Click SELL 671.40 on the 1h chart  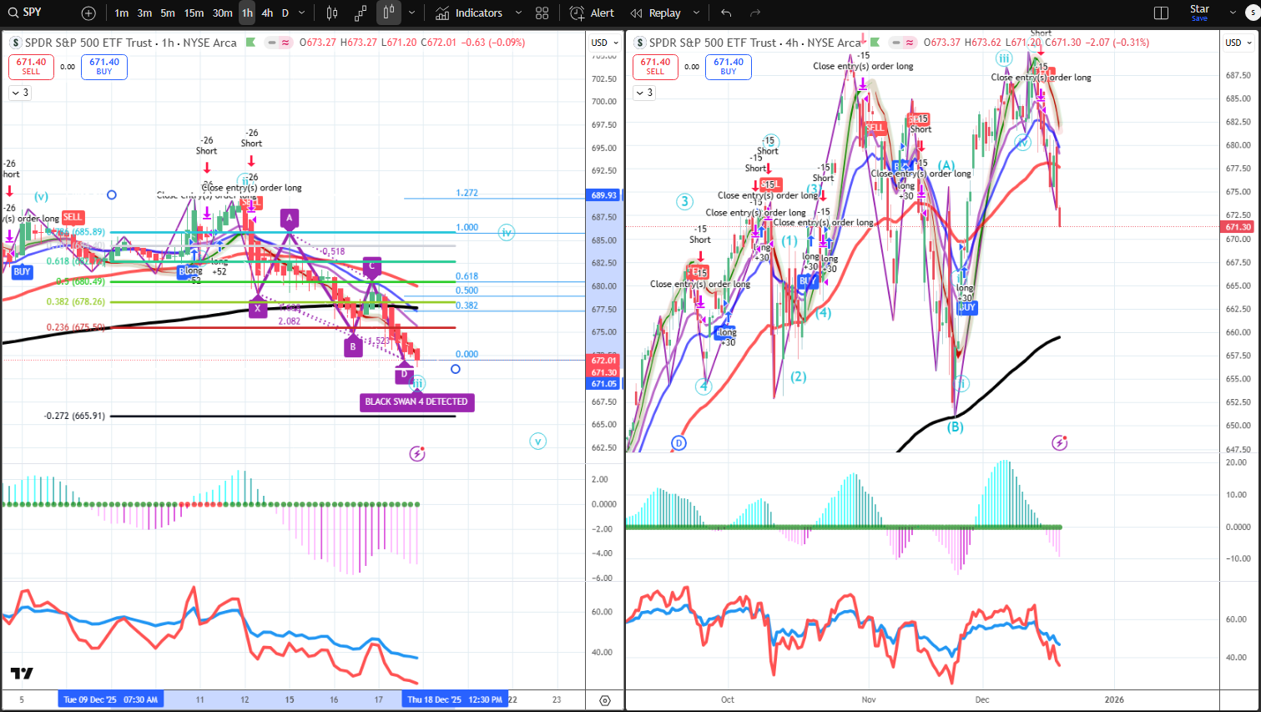(x=31, y=67)
